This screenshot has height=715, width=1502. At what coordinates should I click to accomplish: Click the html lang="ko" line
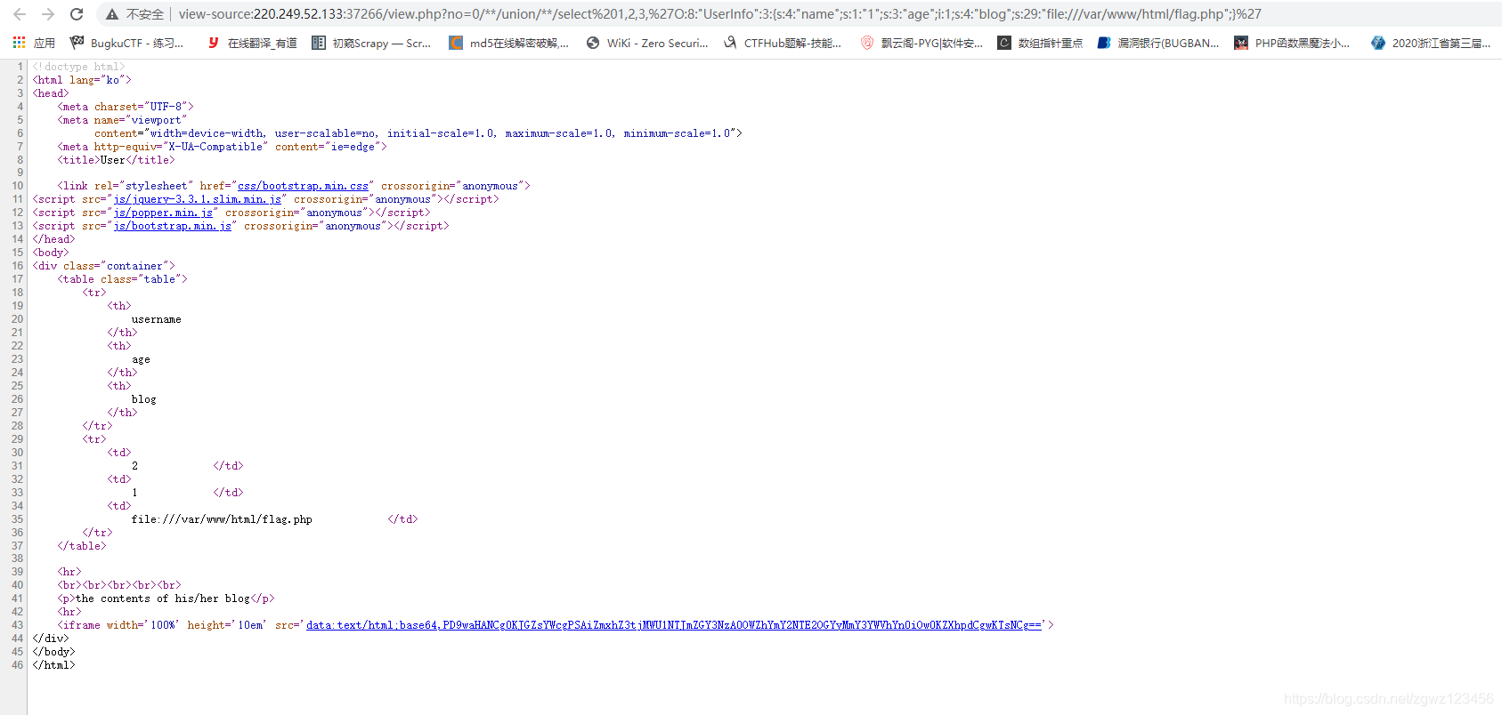[82, 80]
